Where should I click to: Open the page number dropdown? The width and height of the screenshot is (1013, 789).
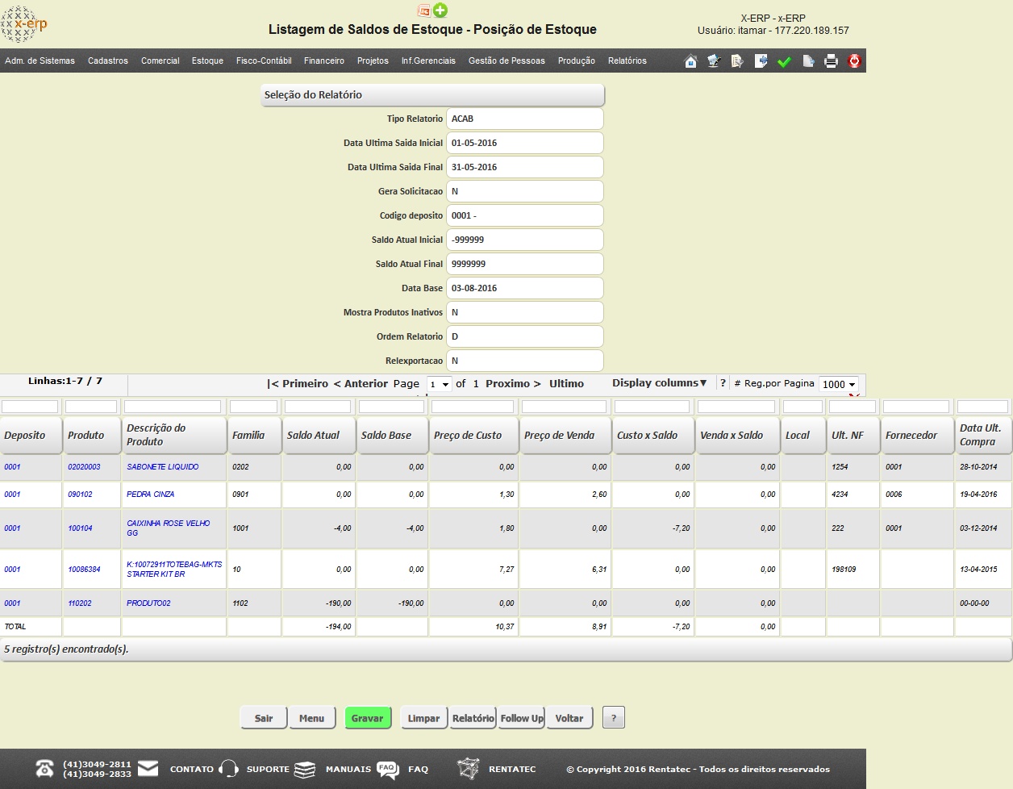(440, 384)
